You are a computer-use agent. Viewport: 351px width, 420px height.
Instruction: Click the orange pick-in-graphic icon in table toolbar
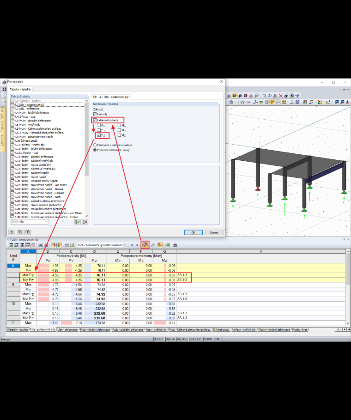coord(160,245)
